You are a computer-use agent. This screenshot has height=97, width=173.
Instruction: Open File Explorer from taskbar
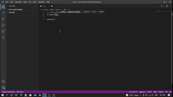26,95
